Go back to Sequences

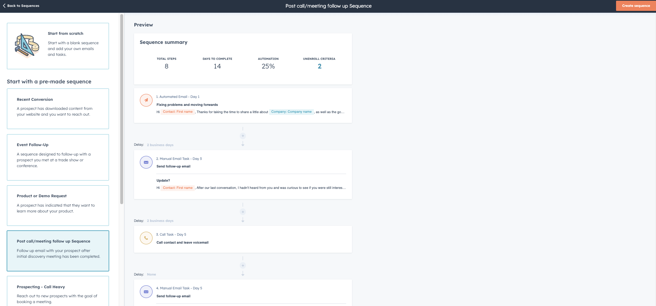pyautogui.click(x=21, y=6)
